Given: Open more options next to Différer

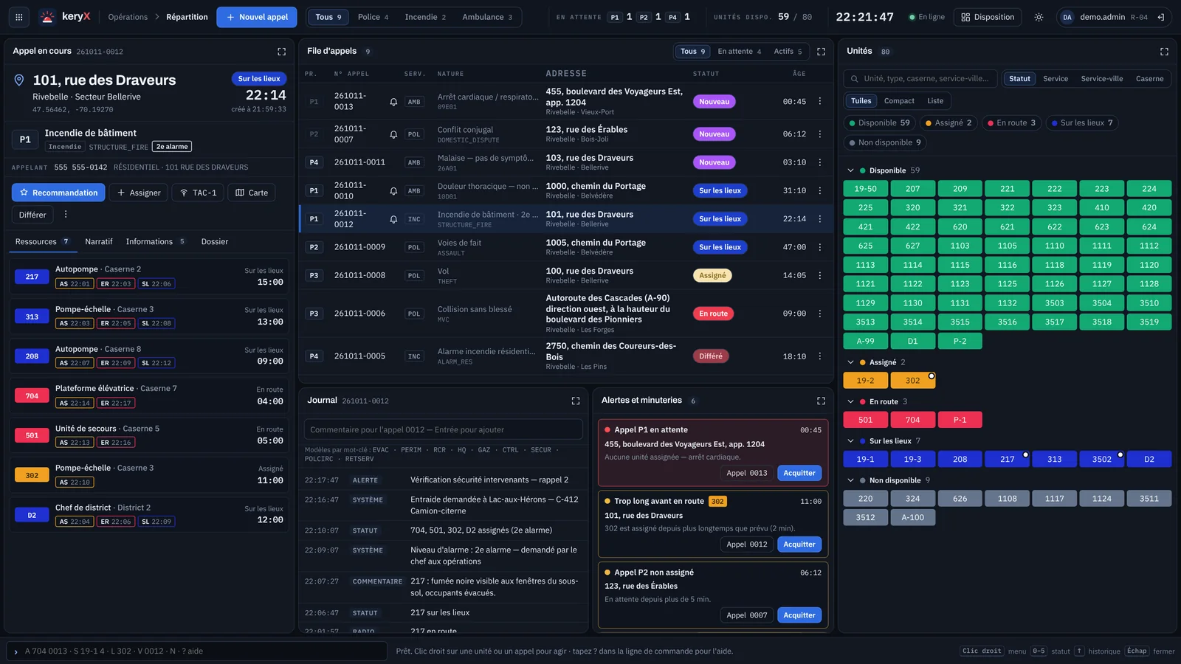Looking at the screenshot, I should (66, 214).
